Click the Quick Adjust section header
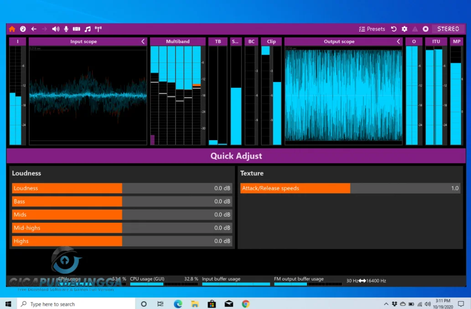 [x=236, y=156]
